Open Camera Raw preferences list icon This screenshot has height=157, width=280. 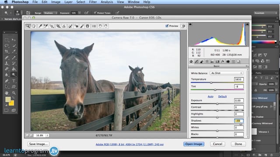point(94,26)
